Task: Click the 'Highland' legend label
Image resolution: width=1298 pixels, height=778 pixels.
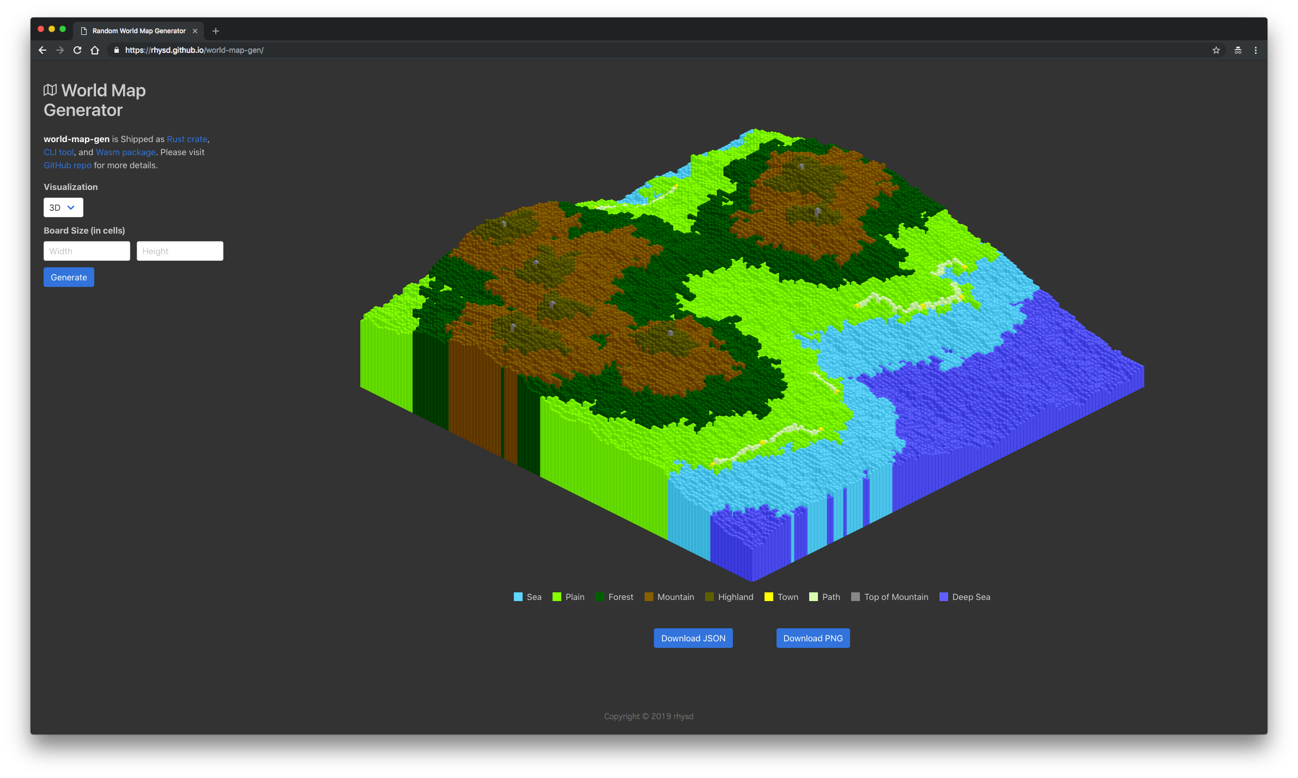Action: (x=736, y=597)
